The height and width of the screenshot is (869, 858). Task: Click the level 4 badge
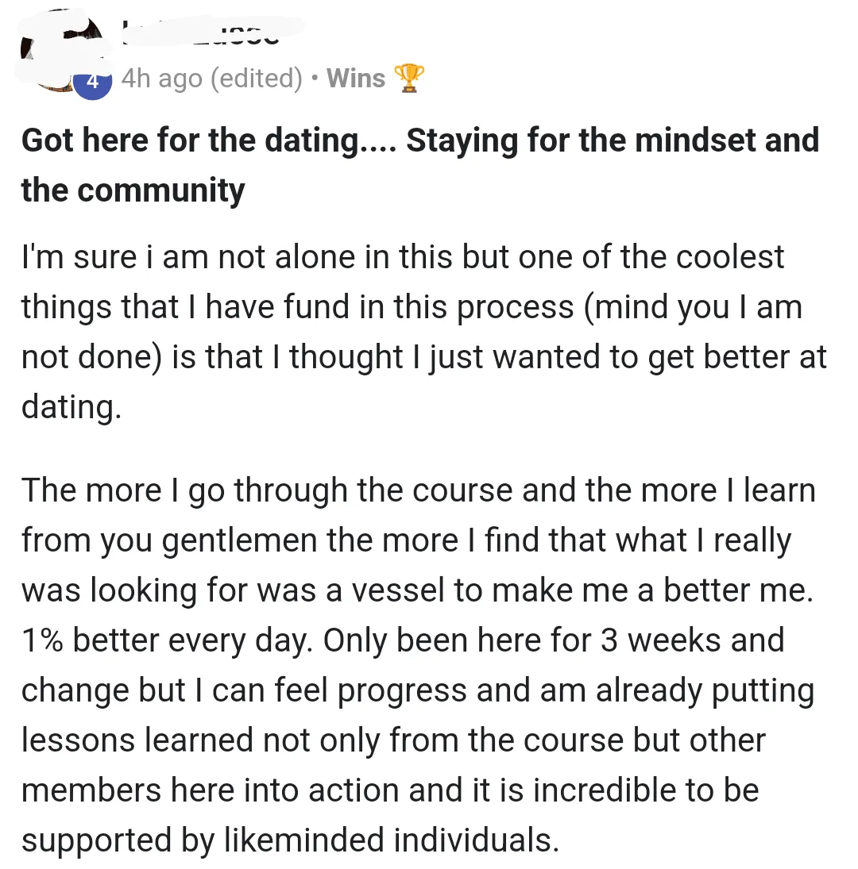93,80
